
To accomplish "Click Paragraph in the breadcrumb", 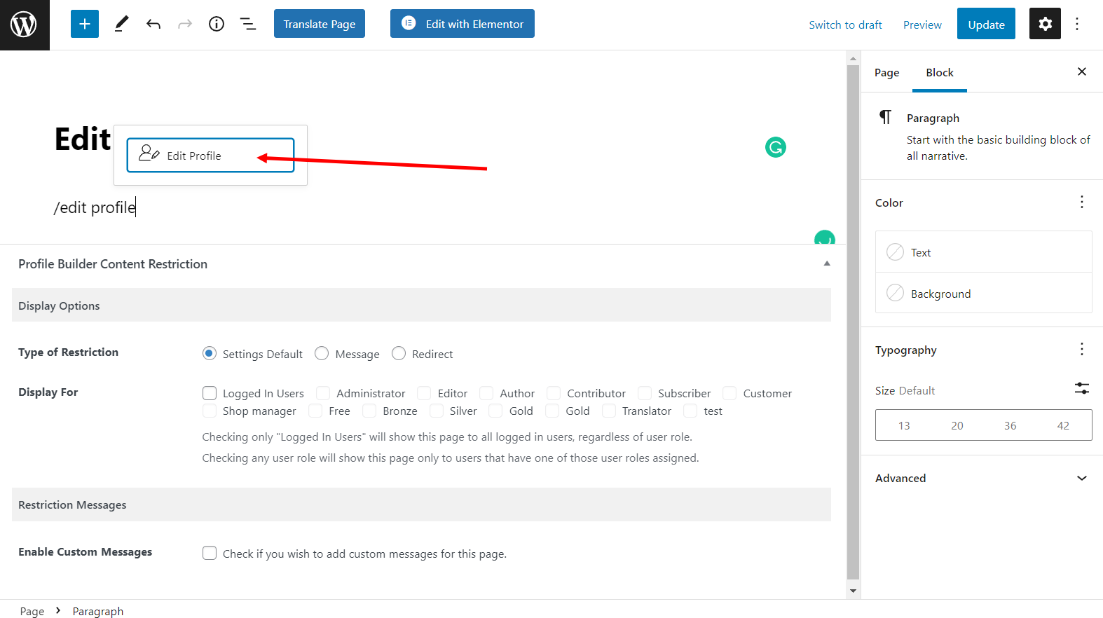I will click(x=98, y=611).
